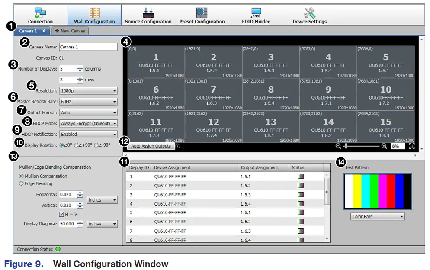Click the canvas zoom-out magnifier

pos(338,146)
